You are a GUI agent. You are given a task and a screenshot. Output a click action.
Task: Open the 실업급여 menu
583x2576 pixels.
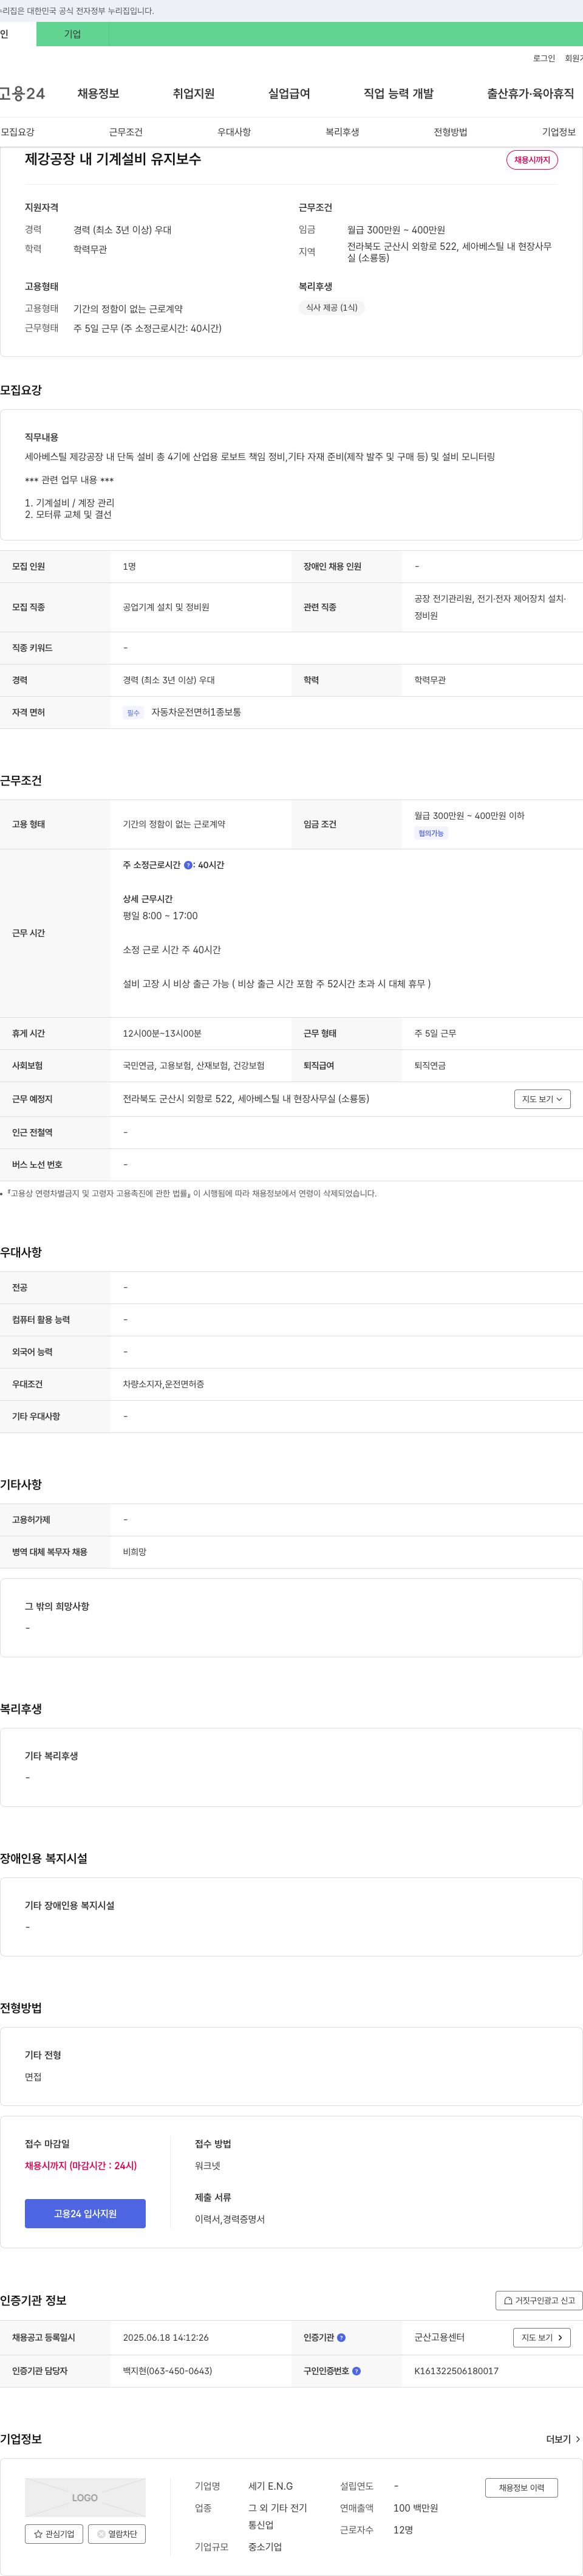288,93
